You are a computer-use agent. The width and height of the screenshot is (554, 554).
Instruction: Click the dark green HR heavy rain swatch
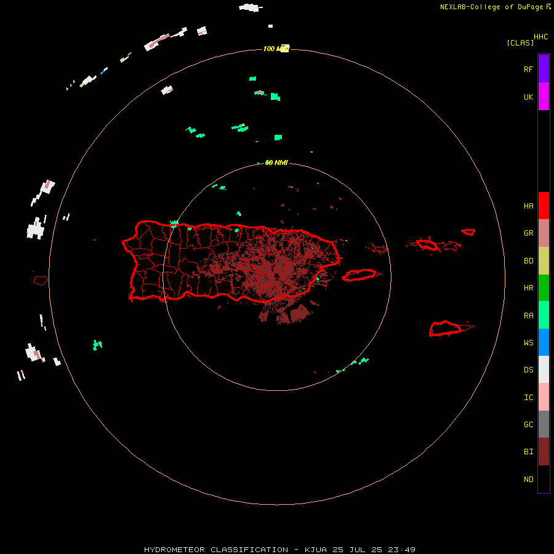(544, 287)
